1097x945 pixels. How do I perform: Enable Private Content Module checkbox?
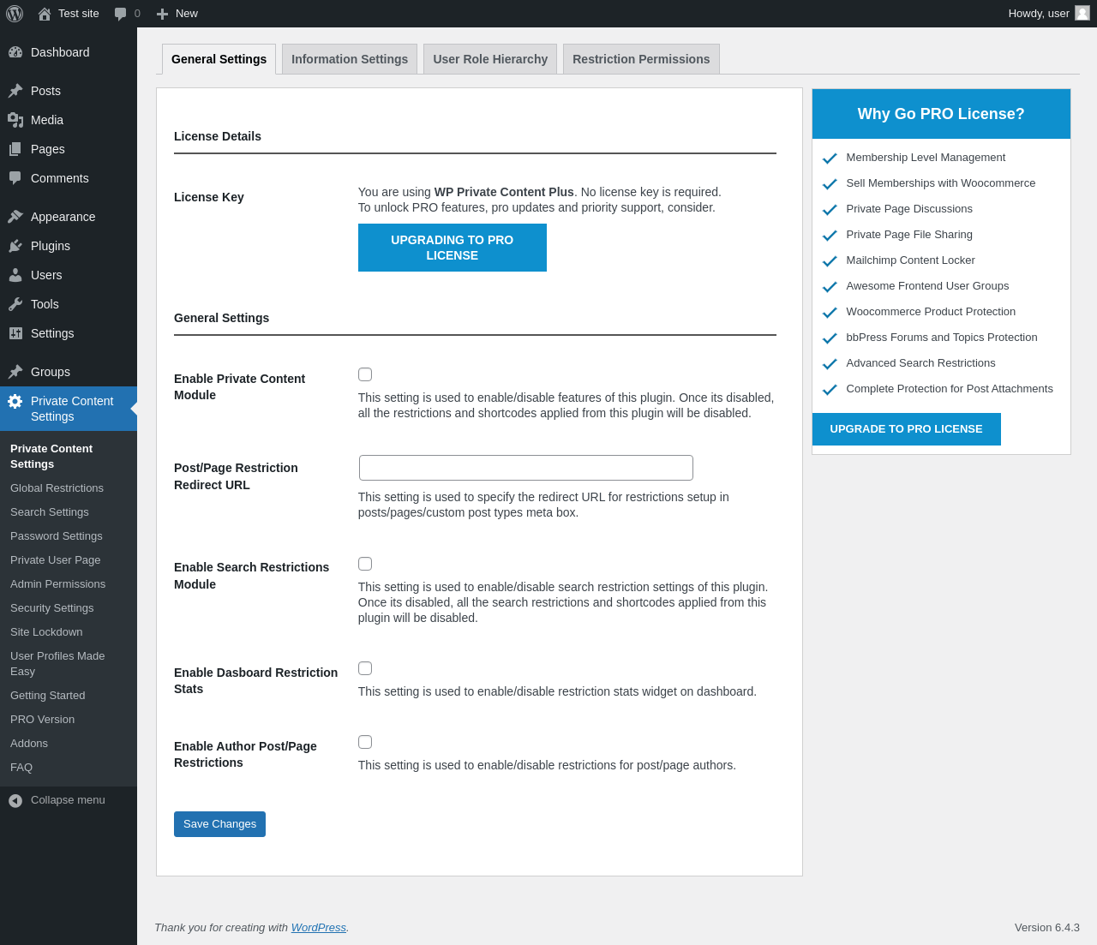[x=365, y=374]
